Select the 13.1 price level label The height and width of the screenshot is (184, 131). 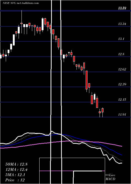pyautogui.click(x=121, y=39)
